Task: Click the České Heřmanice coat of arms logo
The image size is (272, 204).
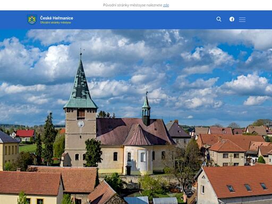Action: pyautogui.click(x=32, y=20)
